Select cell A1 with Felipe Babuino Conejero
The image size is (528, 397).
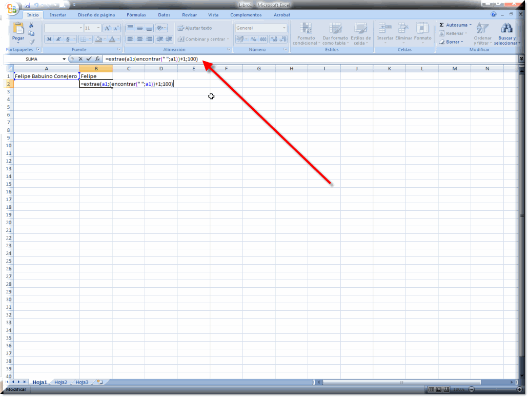click(46, 76)
